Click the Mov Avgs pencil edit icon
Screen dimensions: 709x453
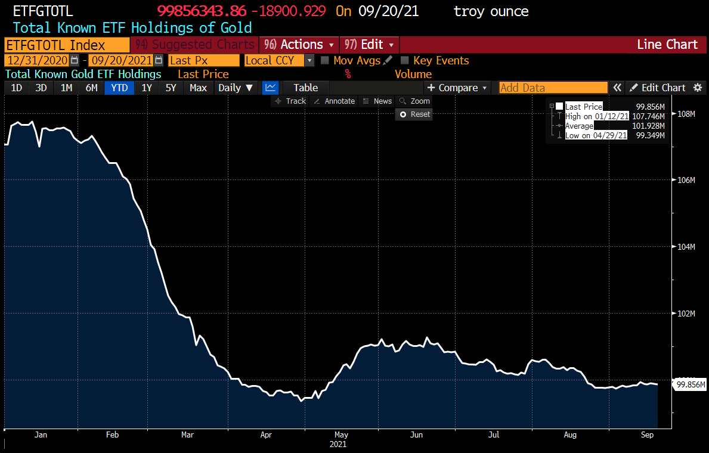click(x=388, y=60)
